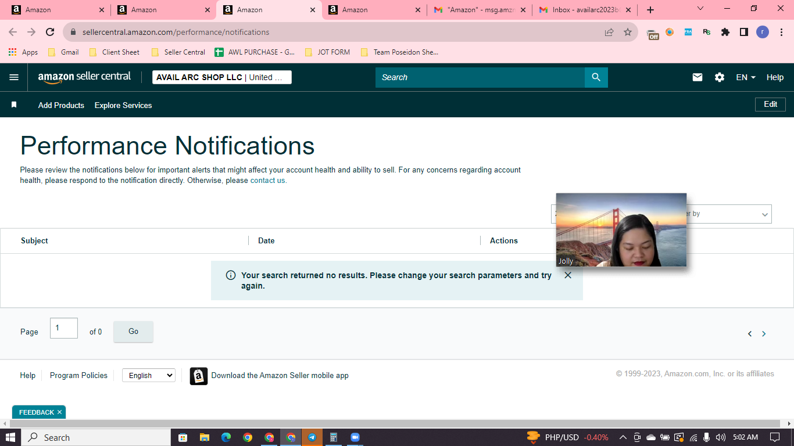This screenshot has width=794, height=446.
Task: Switch to the Inbox - availarc2023 tab
Action: tap(584, 10)
